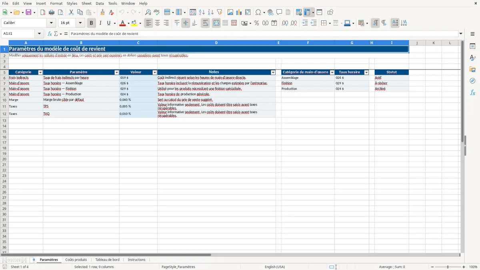480x270 pixels.
Task: Increase indent
Action: pyautogui.click(x=305, y=23)
